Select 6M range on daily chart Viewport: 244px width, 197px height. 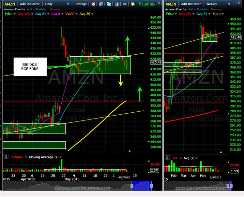75,189
